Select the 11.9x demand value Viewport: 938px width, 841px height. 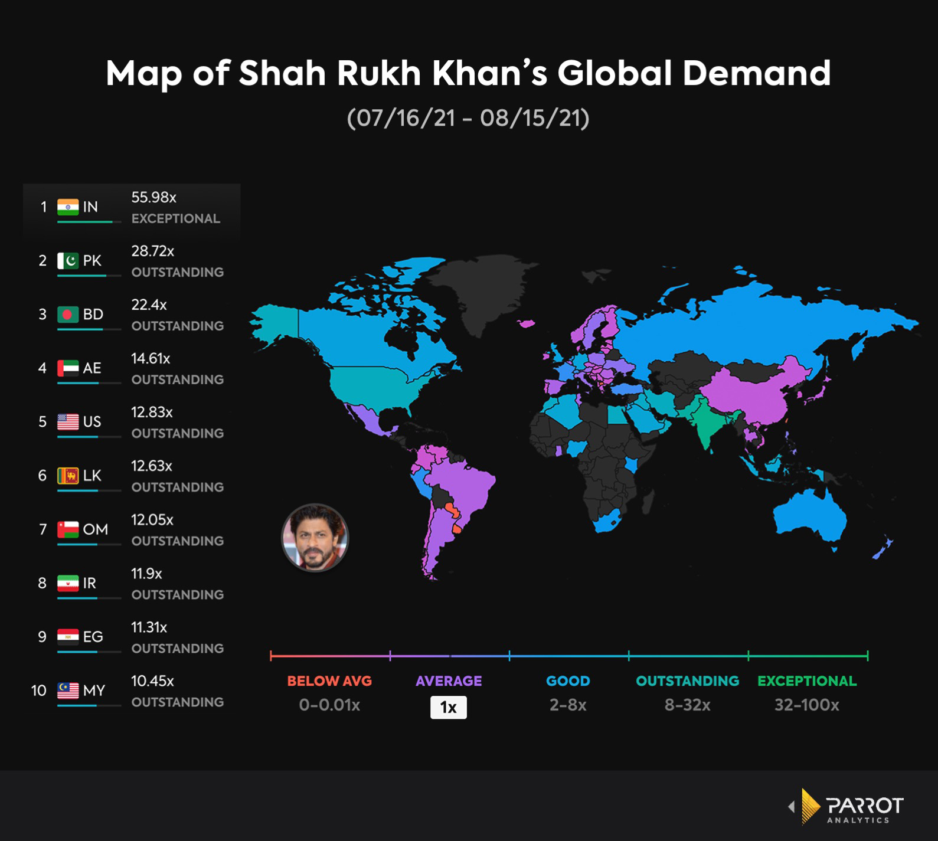tap(146, 573)
